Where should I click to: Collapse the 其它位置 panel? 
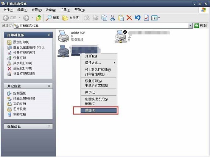click(49, 86)
